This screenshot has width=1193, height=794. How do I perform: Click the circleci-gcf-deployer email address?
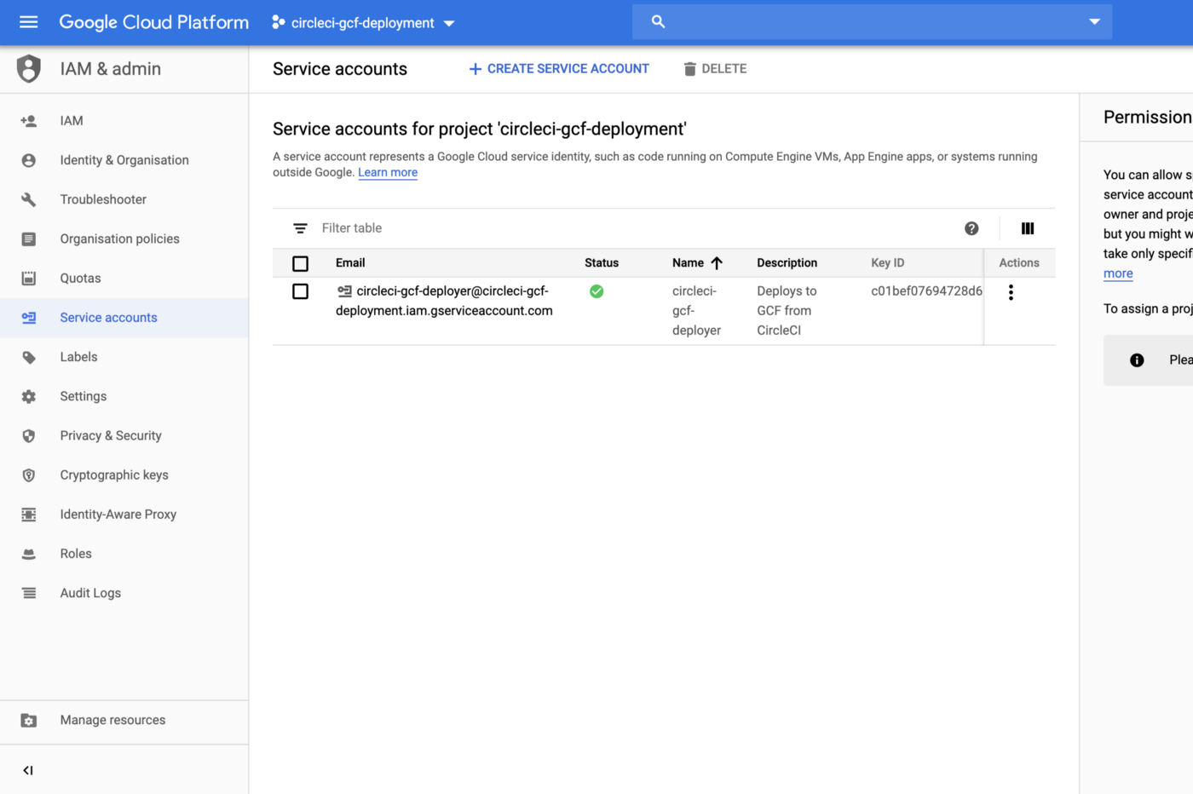[x=444, y=302]
